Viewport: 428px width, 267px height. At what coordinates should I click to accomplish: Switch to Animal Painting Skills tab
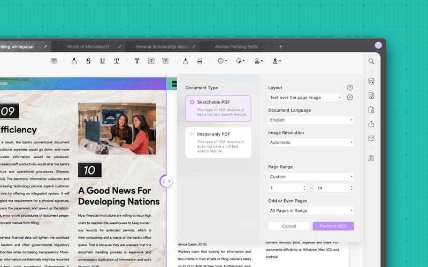click(x=236, y=46)
